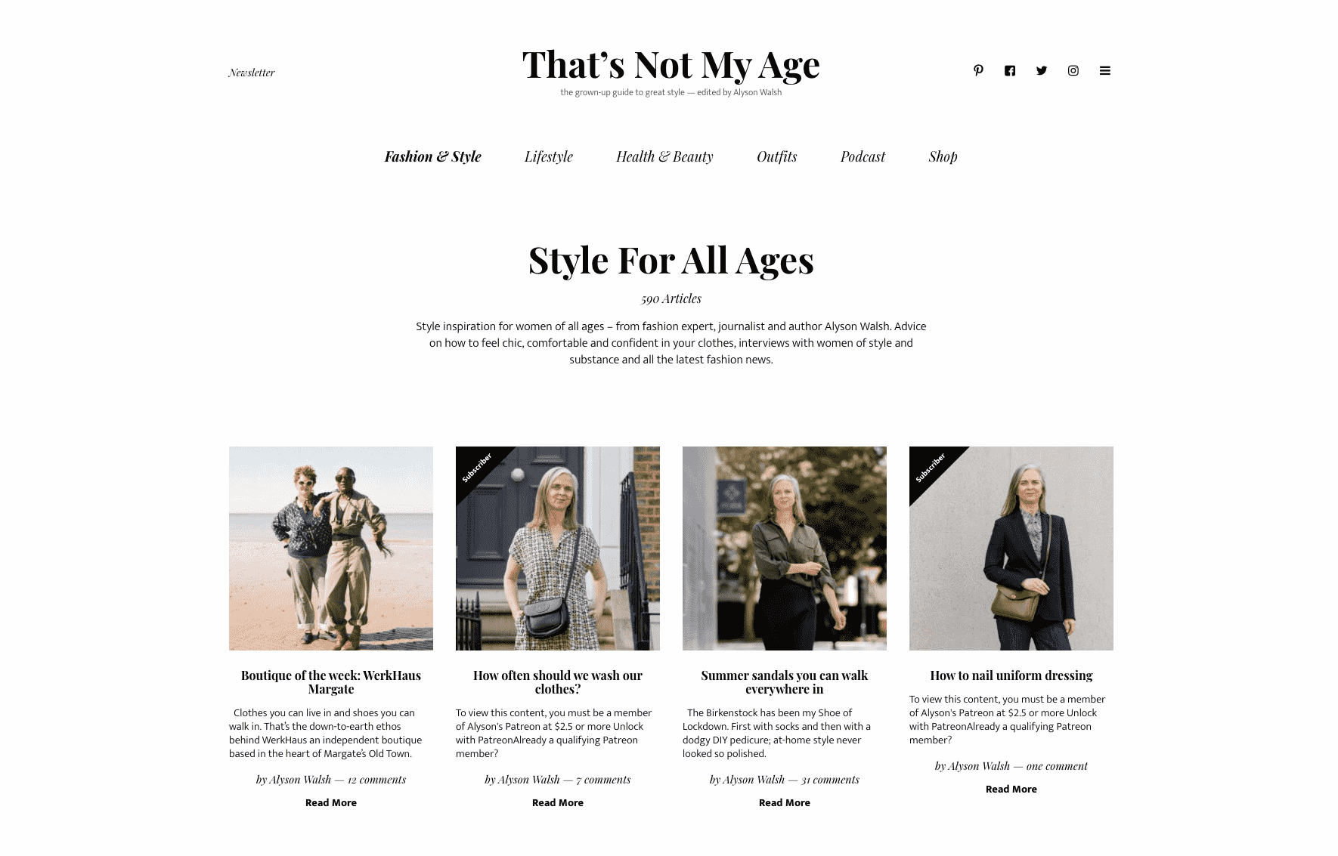Click the Newsletter link
The width and height of the screenshot is (1338, 856).
tap(252, 73)
